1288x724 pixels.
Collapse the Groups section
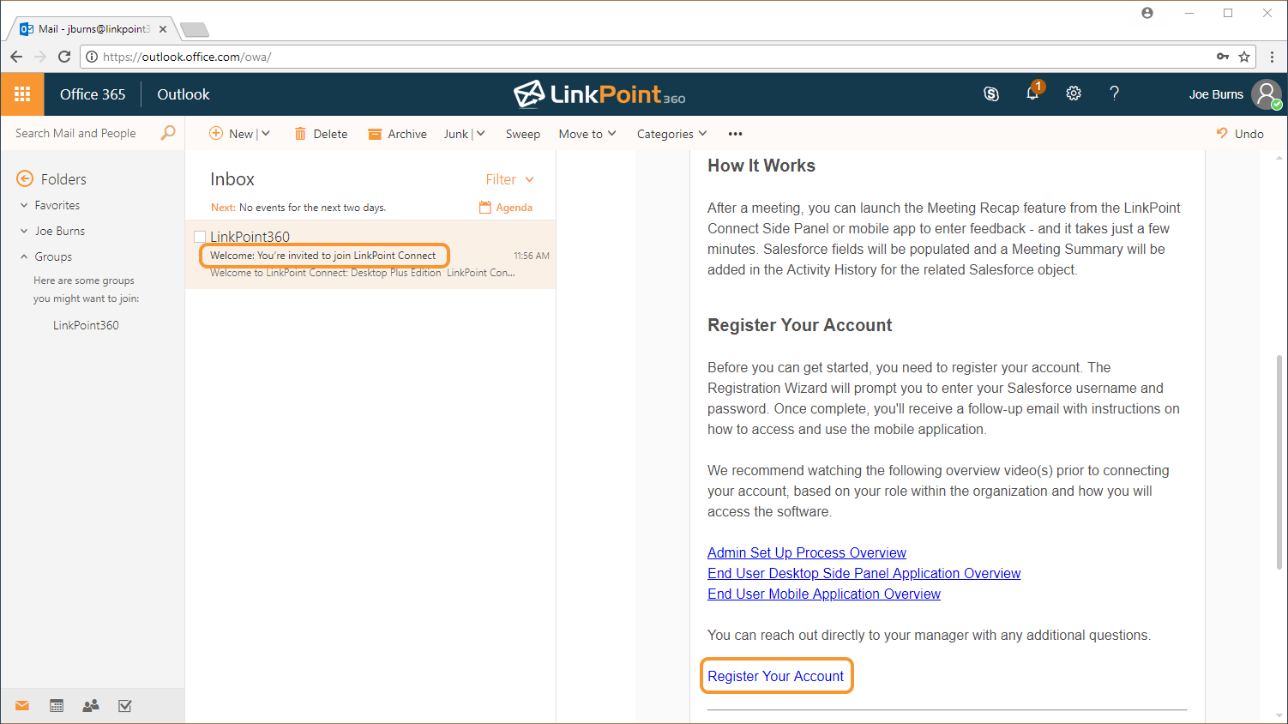tap(25, 256)
